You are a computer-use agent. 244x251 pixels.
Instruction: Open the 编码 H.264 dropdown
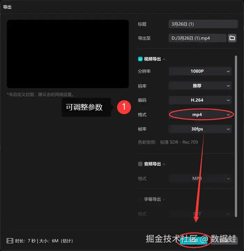200,100
